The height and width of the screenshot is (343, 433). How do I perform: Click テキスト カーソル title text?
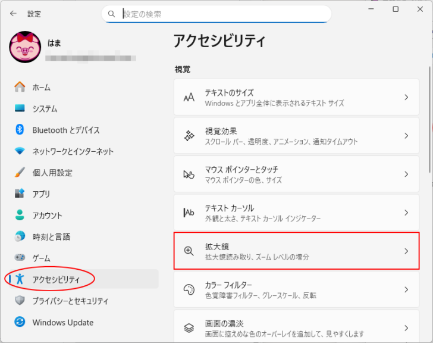(x=230, y=208)
